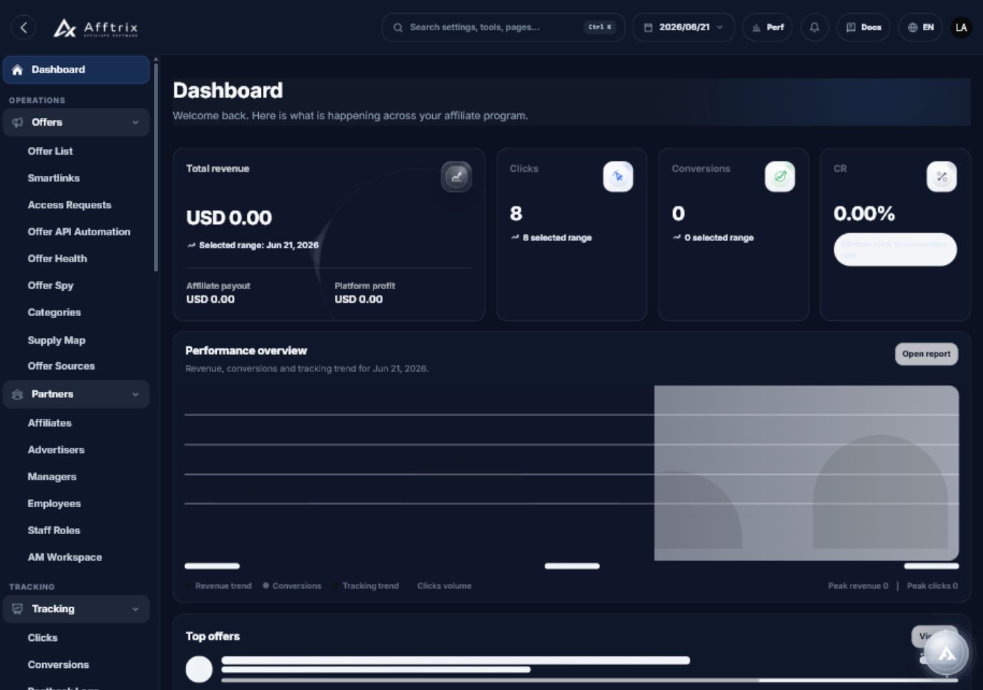Open the EN language selector
The width and height of the screenshot is (983, 690).
[920, 28]
